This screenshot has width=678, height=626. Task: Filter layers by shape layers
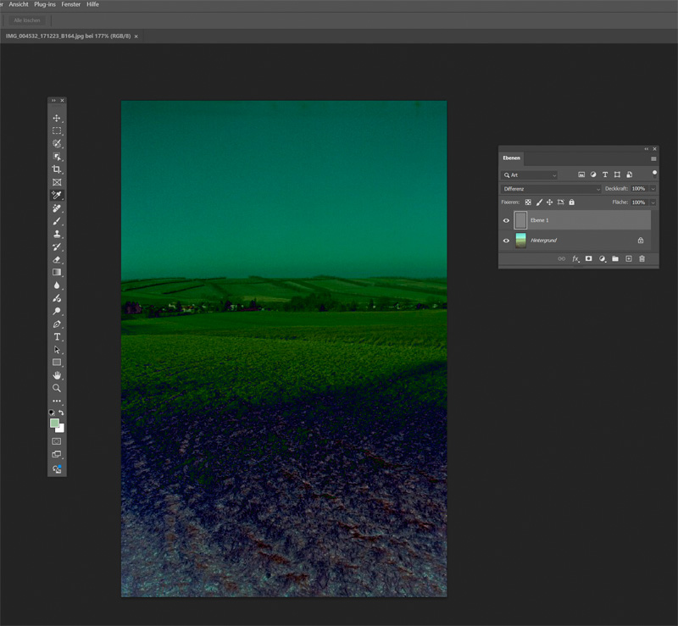618,175
